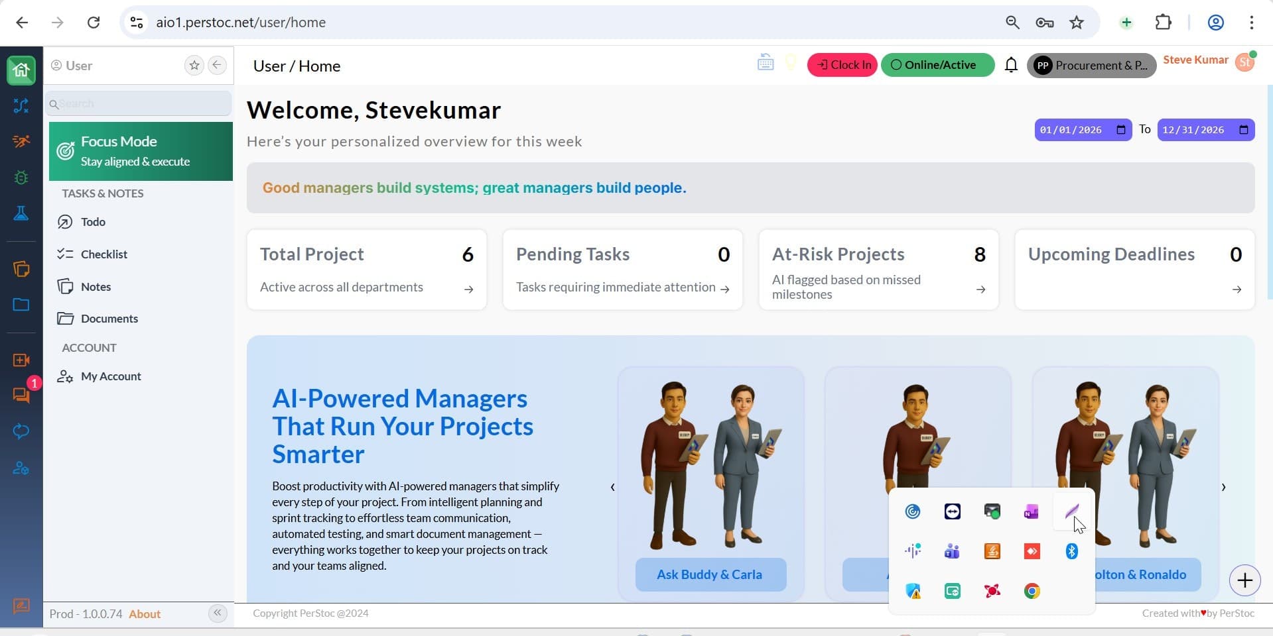Open chat messages with the notification badge
This screenshot has width=1273, height=636.
coord(21,396)
